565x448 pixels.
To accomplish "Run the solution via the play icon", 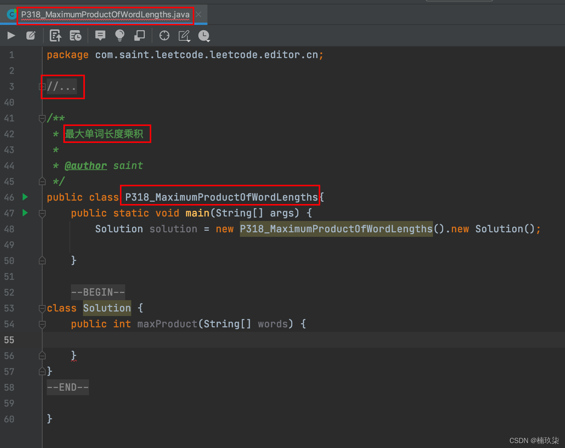I will point(11,35).
